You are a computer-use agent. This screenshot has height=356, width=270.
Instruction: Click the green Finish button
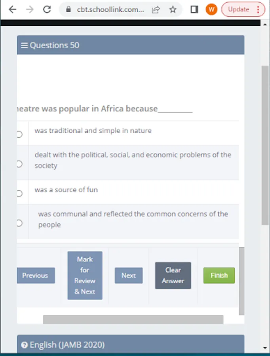(x=219, y=275)
